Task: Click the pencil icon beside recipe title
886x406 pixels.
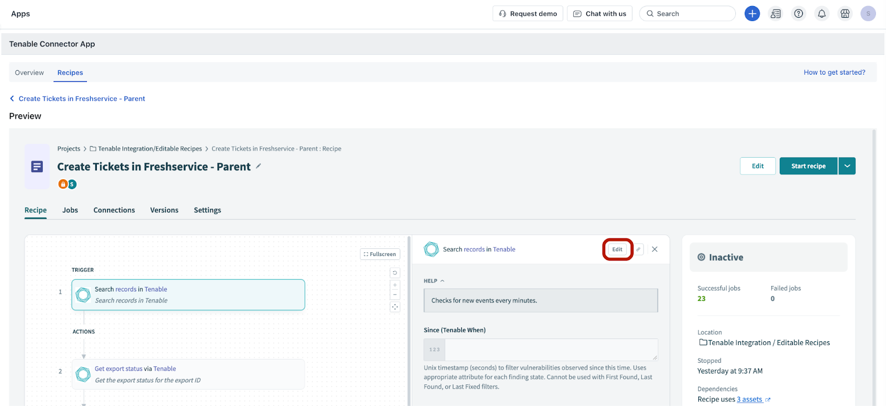Action: 259,166
